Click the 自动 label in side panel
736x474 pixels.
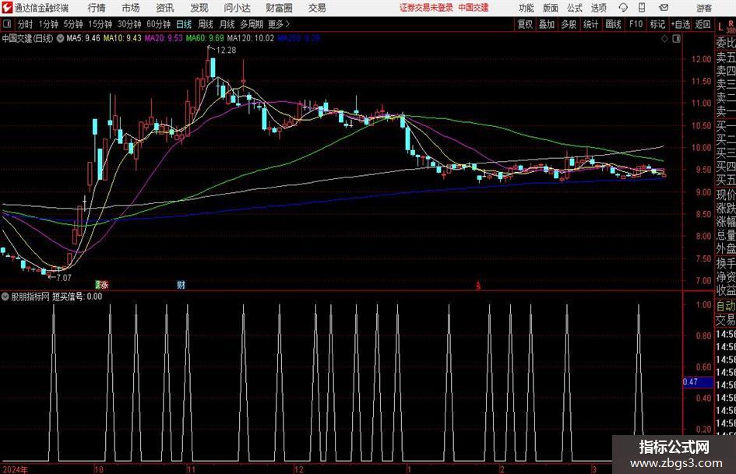point(726,306)
